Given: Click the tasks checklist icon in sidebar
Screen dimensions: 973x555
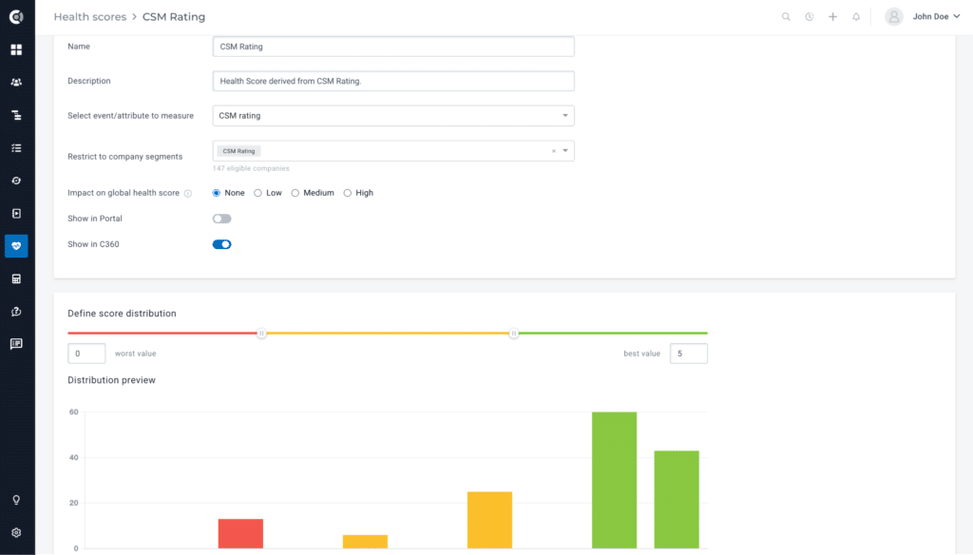Looking at the screenshot, I should [15, 147].
